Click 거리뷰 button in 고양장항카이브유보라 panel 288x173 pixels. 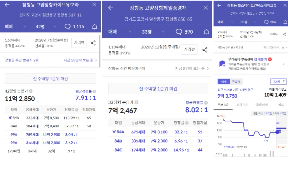[79, 43]
